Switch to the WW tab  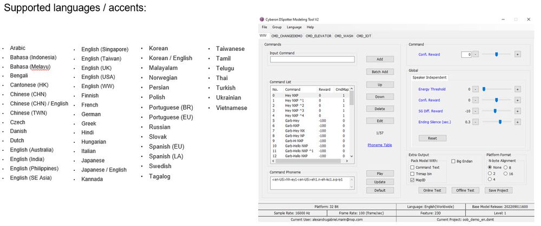[x=263, y=36]
